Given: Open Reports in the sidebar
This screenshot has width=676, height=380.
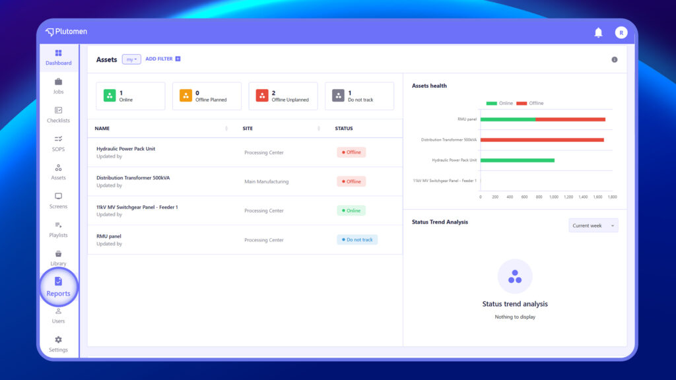Looking at the screenshot, I should (x=58, y=287).
